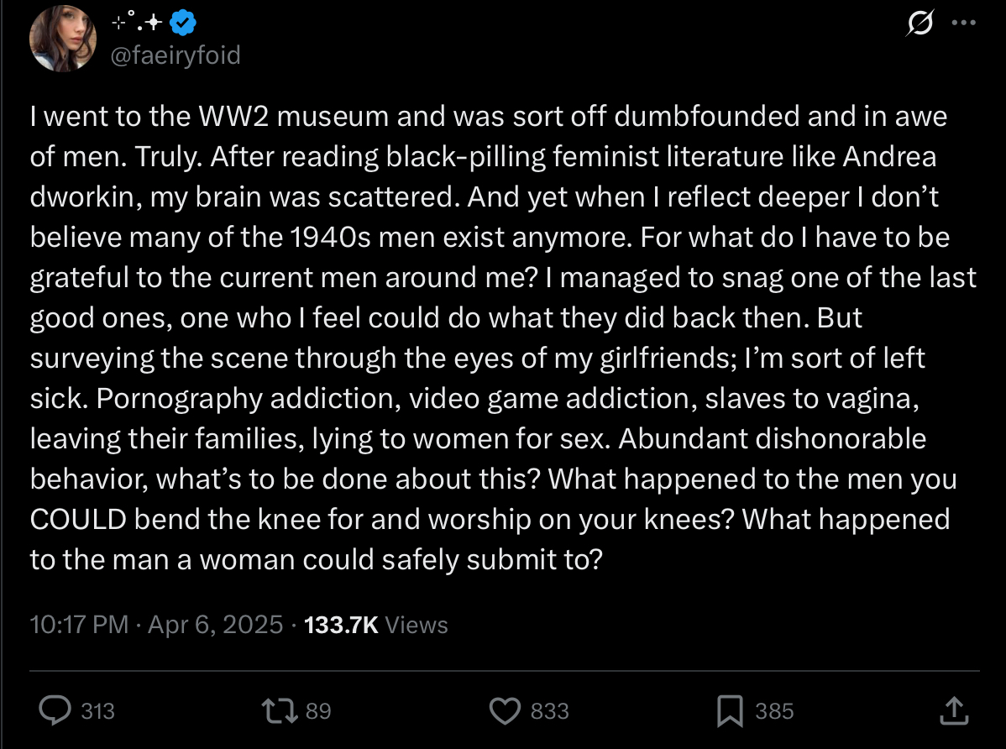Like the post with the heart icon
Screen dimensions: 1006x749
505,711
